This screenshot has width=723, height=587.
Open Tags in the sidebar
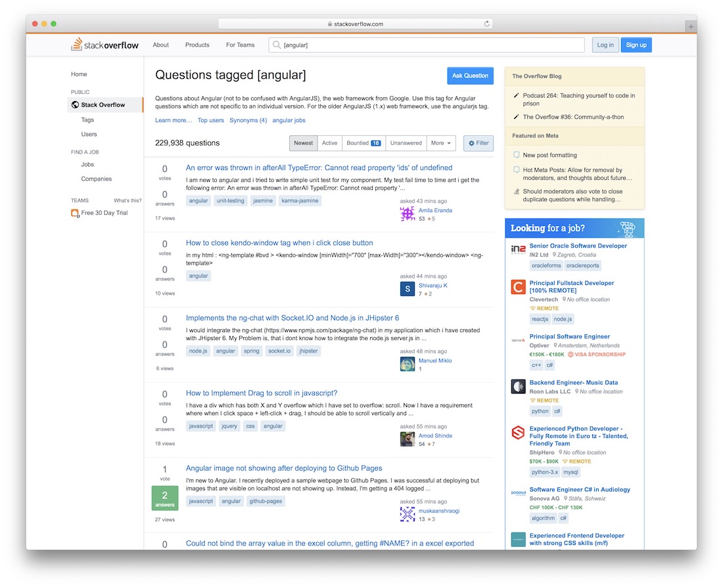[x=87, y=120]
